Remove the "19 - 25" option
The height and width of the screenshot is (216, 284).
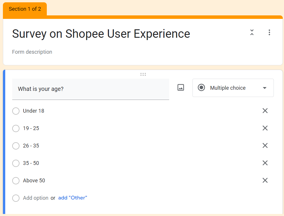(x=265, y=128)
